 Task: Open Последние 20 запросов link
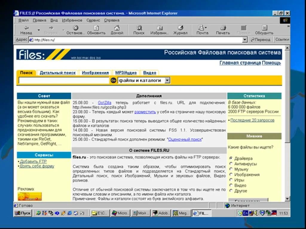252,120
